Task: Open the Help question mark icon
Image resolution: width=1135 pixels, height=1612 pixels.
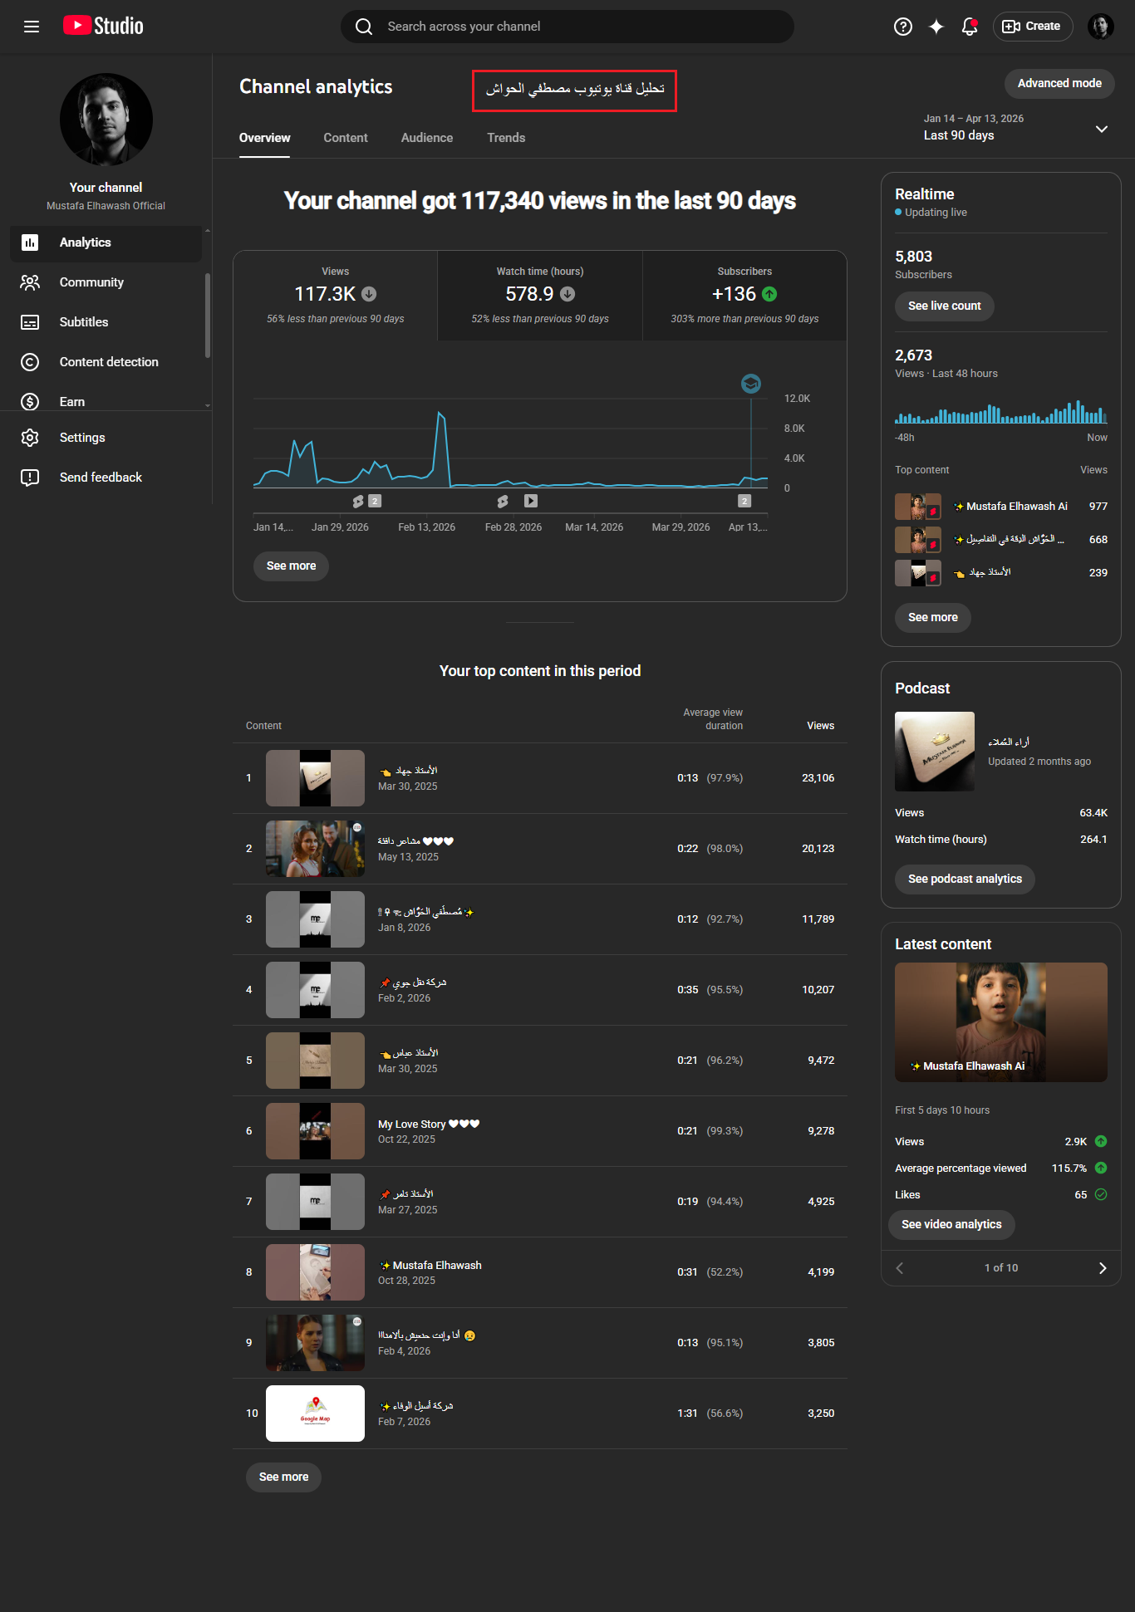Action: (x=902, y=27)
